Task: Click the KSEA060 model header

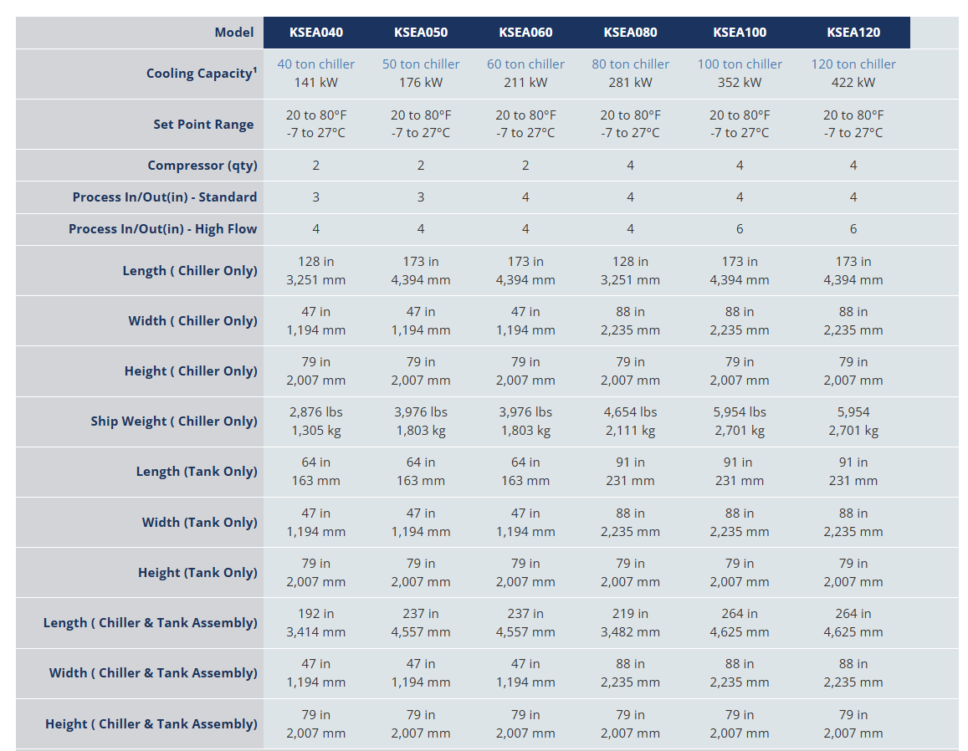Action: tap(525, 33)
